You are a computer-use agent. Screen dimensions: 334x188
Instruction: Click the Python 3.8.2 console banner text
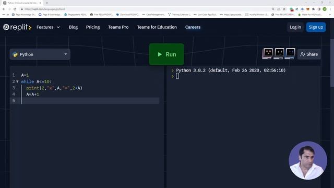pyautogui.click(x=231, y=70)
